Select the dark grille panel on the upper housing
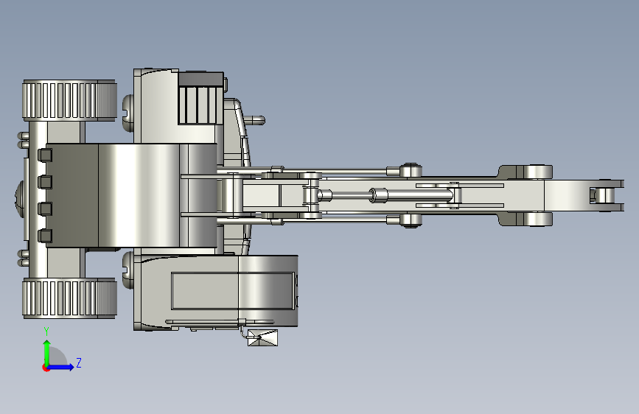The height and width of the screenshot is (414, 639). (200, 98)
